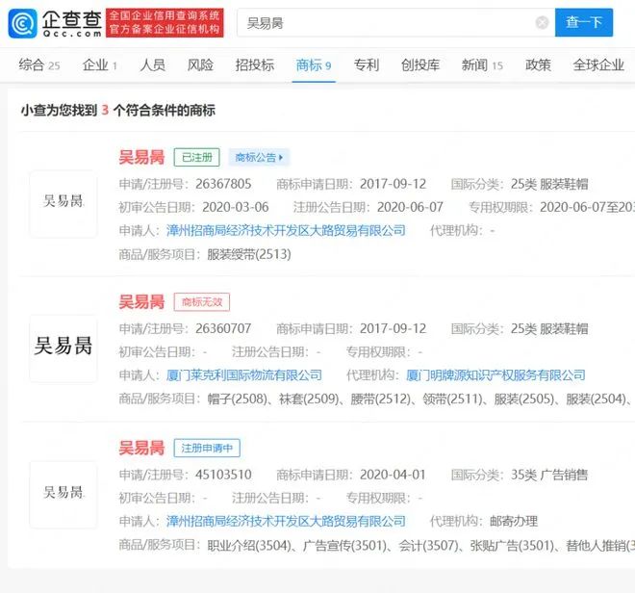Open first 吴易昺 trademark title (已注册)
This screenshot has width=635, height=593.
click(x=141, y=157)
